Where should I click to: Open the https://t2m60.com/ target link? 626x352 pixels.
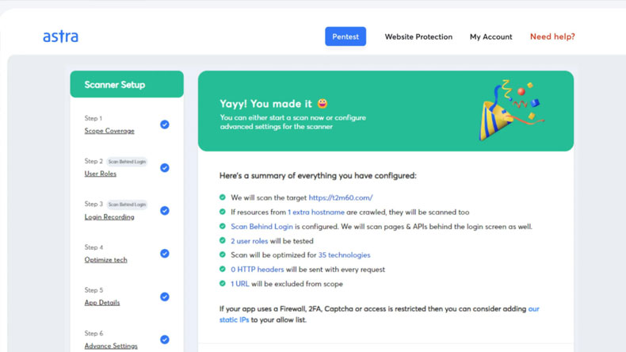tap(341, 197)
